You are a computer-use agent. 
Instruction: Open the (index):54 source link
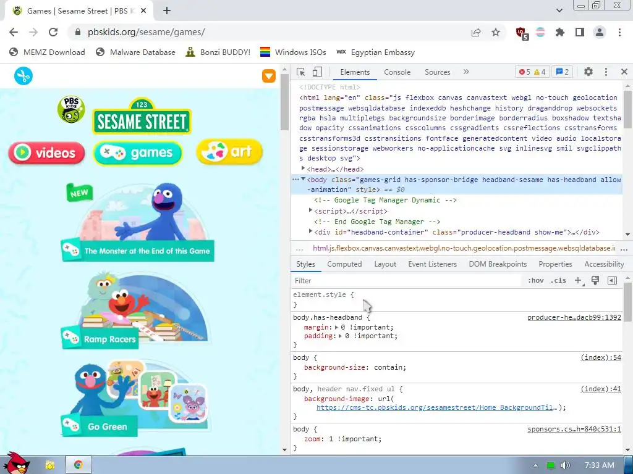click(x=601, y=357)
